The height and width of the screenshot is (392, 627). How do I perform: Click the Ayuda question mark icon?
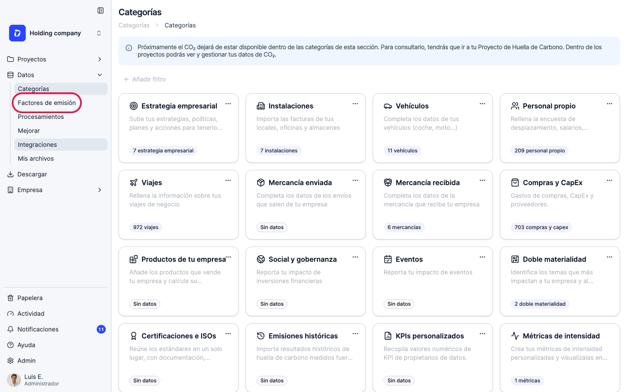pos(10,345)
